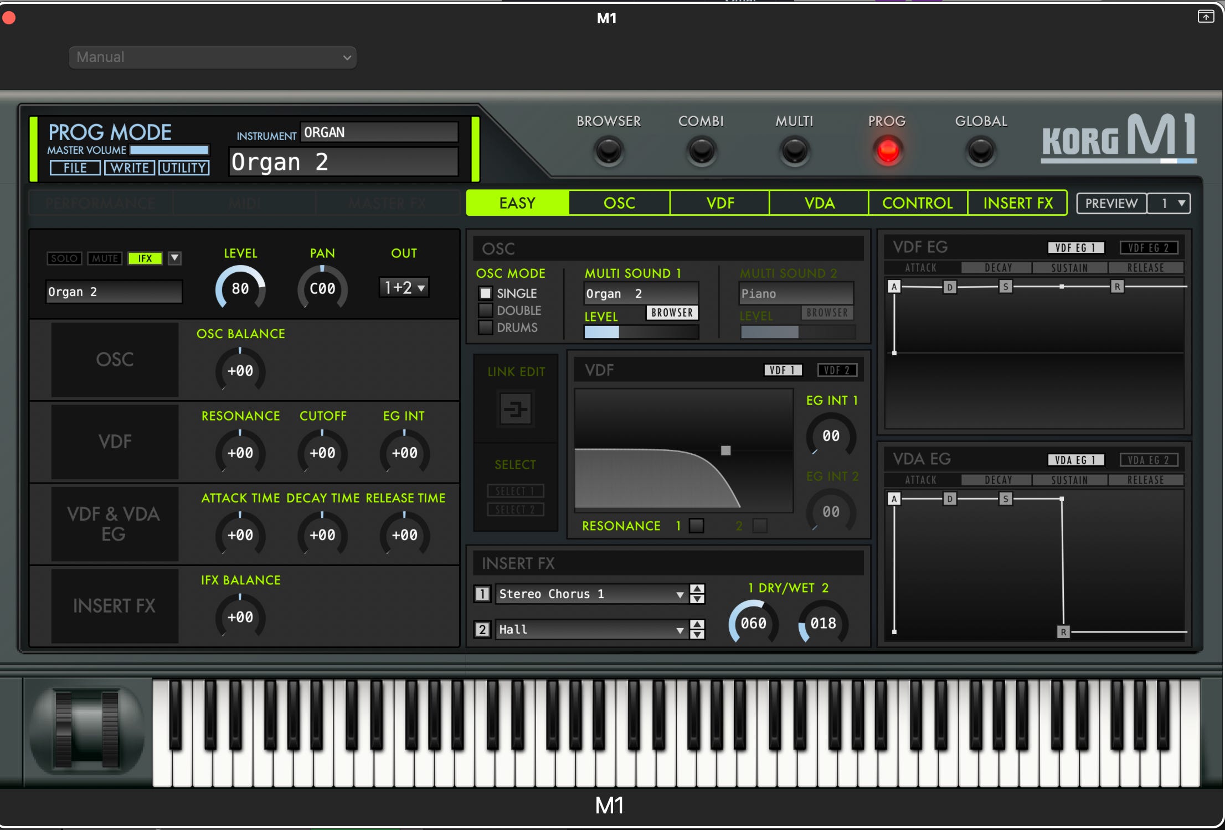
Task: Click the Master Volume slider
Action: click(x=169, y=150)
